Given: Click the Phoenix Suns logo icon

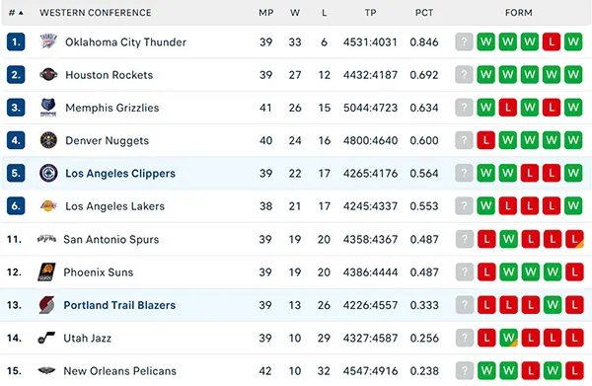Looking at the screenshot, I should click(x=46, y=271).
